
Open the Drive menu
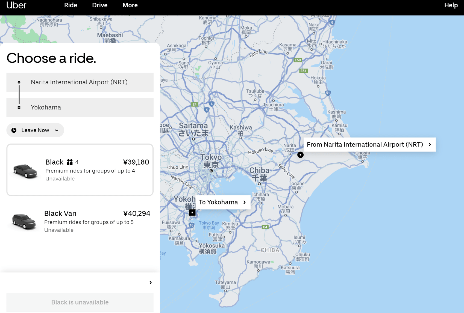pyautogui.click(x=100, y=5)
